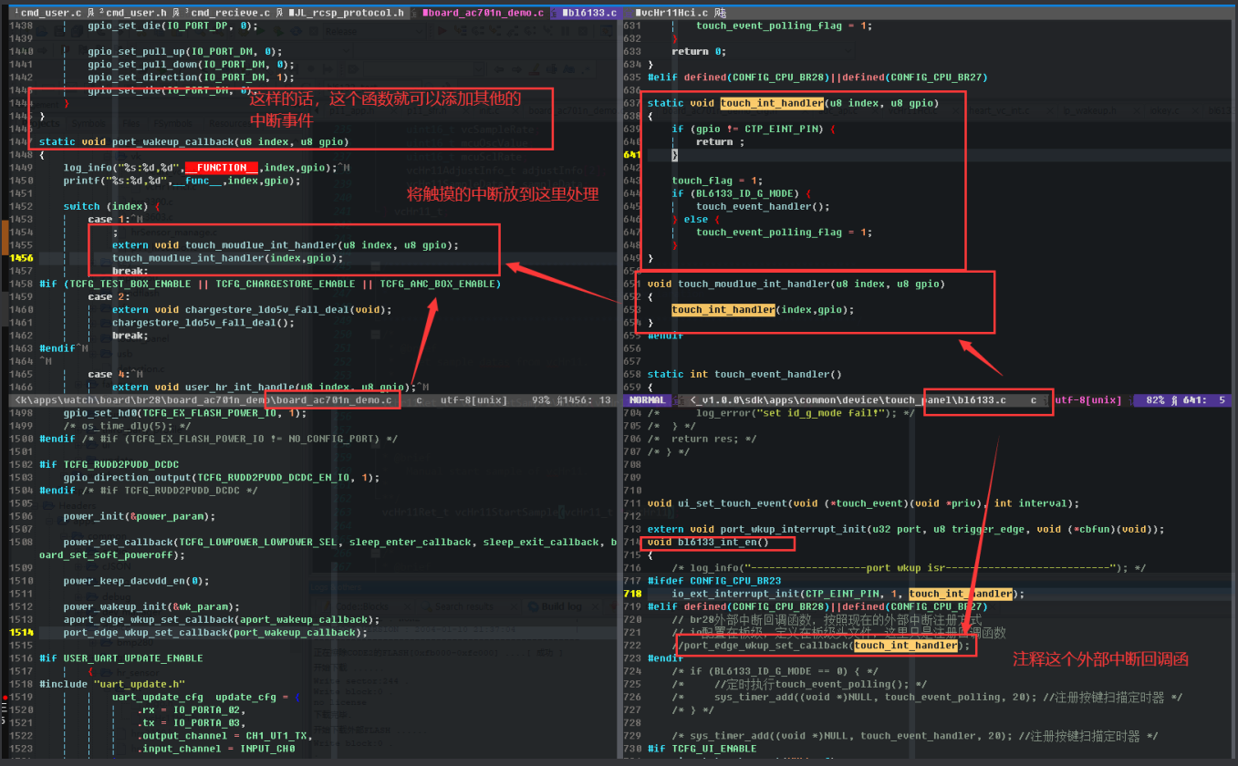Select the cmd_recieve.c tab
The height and width of the screenshot is (766, 1238).
tap(230, 13)
